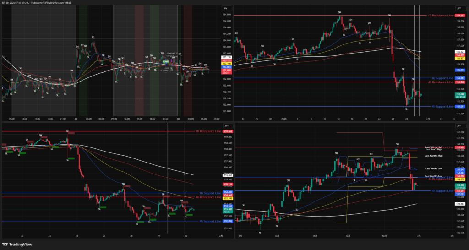Click the yellow 155.977 price tag in top-right chart

(458, 58)
